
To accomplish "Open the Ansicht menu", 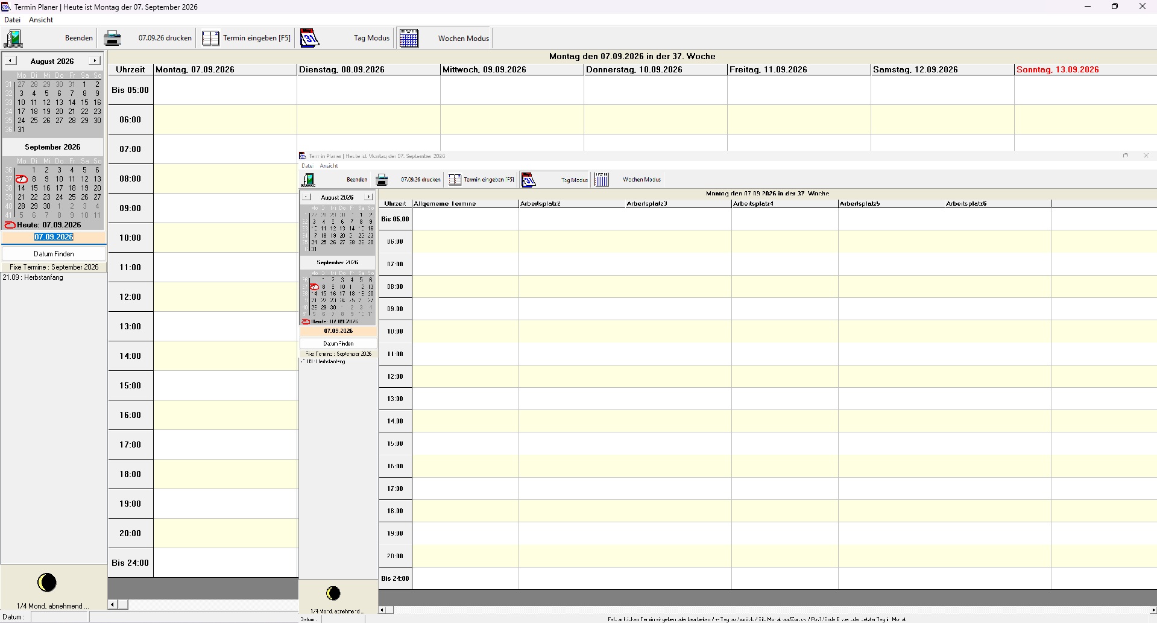I will [x=41, y=20].
